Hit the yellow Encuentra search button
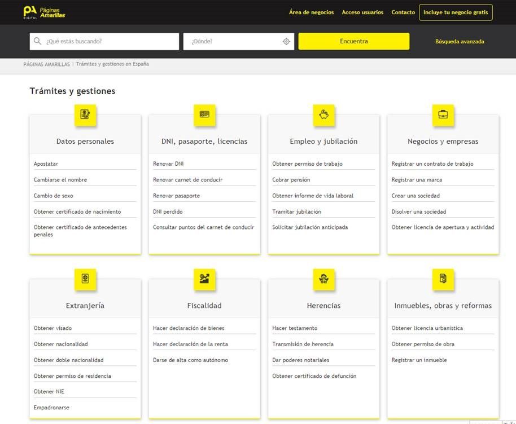516x424 pixels. 353,41
